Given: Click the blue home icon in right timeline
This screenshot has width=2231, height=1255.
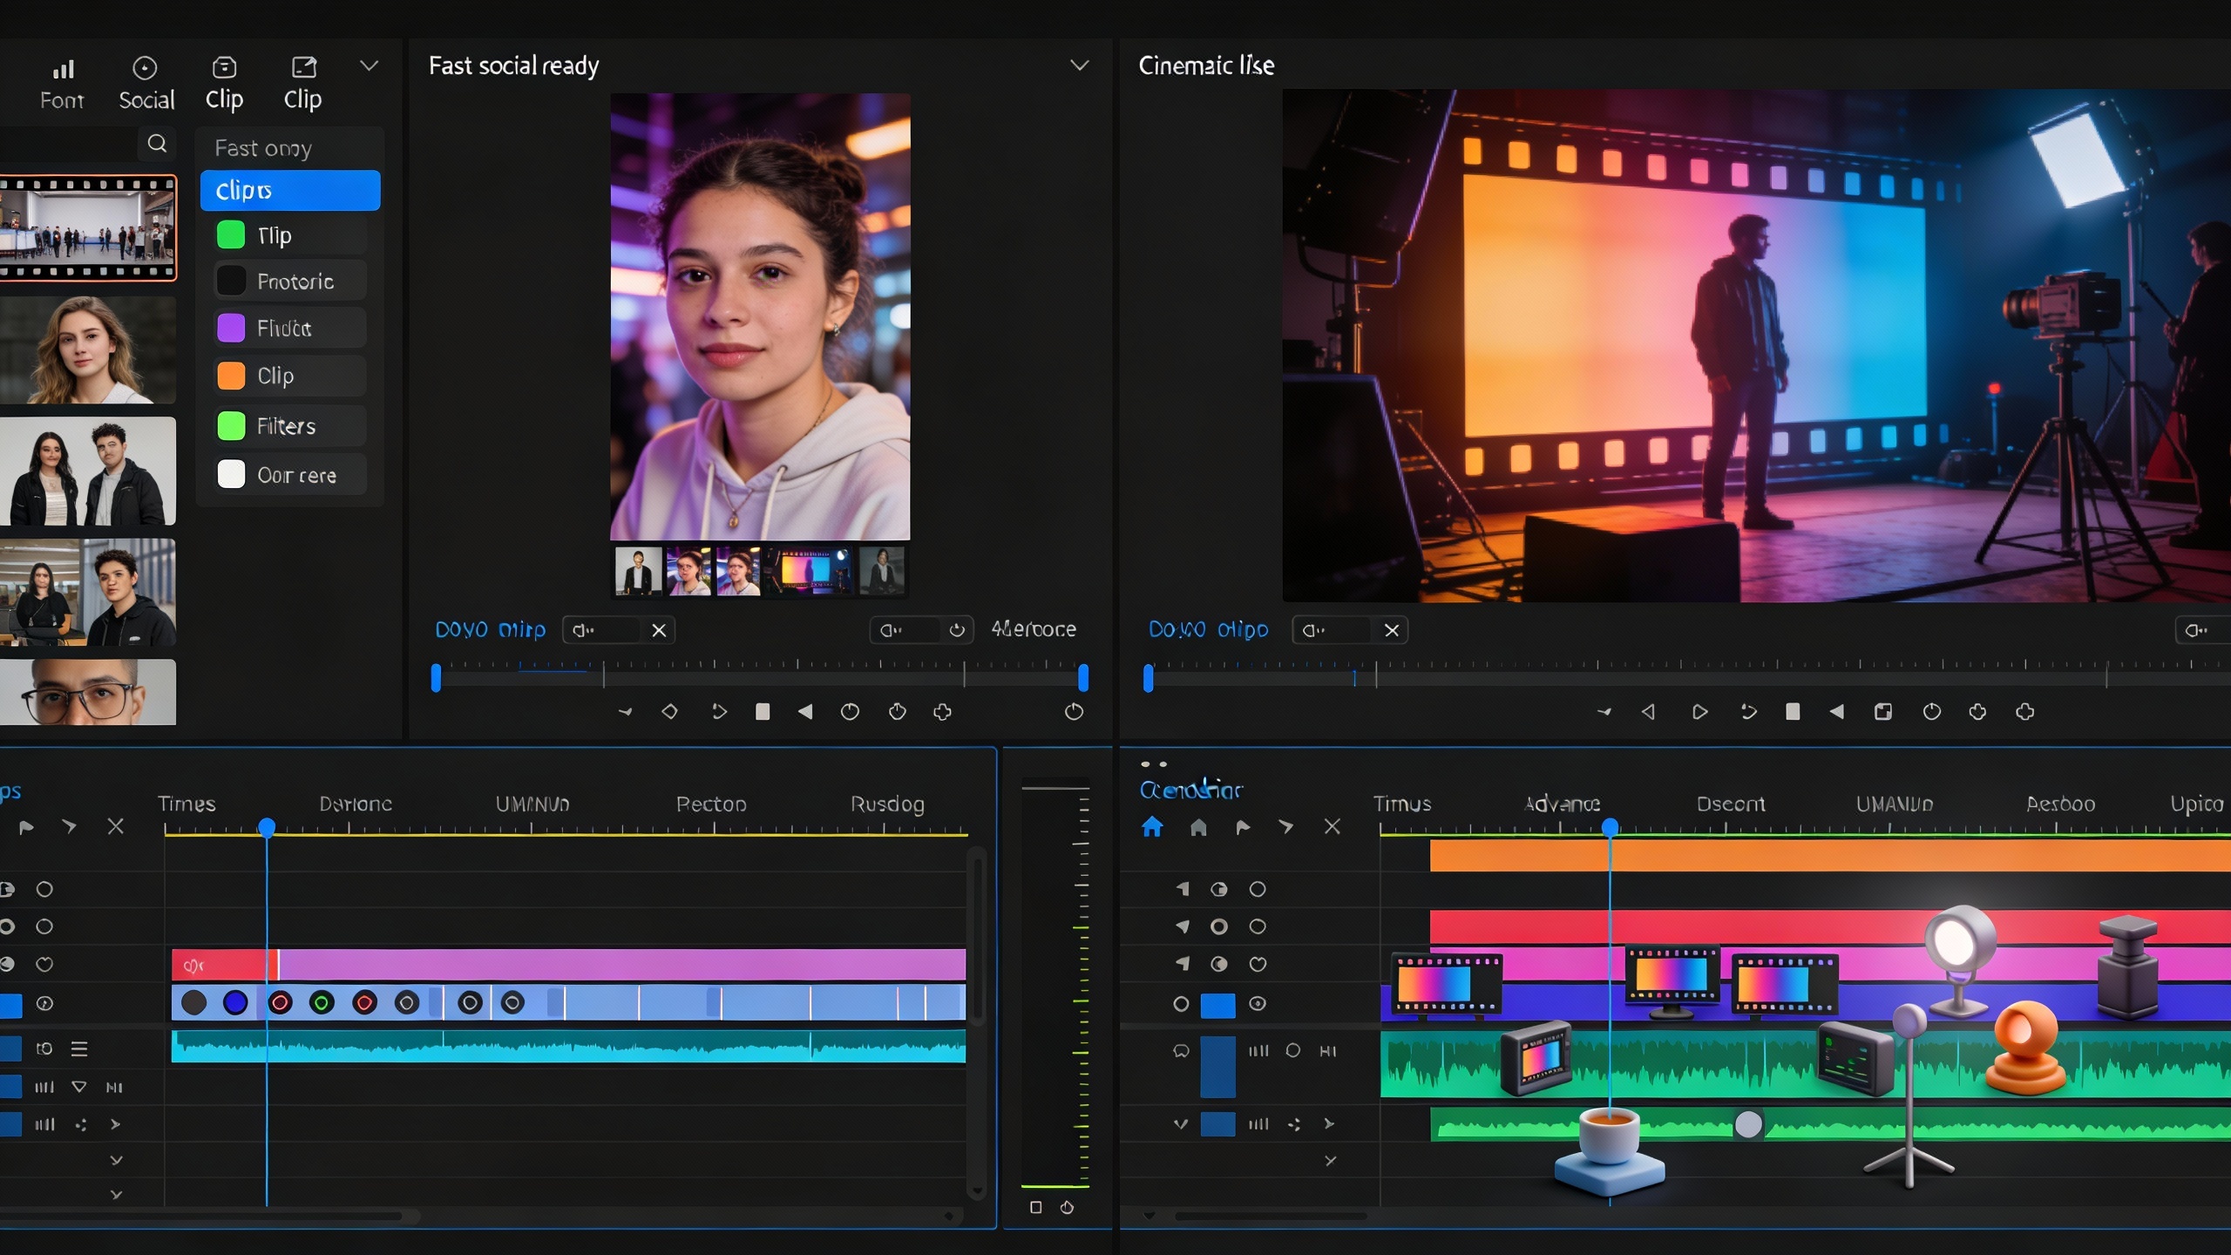Looking at the screenshot, I should point(1152,826).
